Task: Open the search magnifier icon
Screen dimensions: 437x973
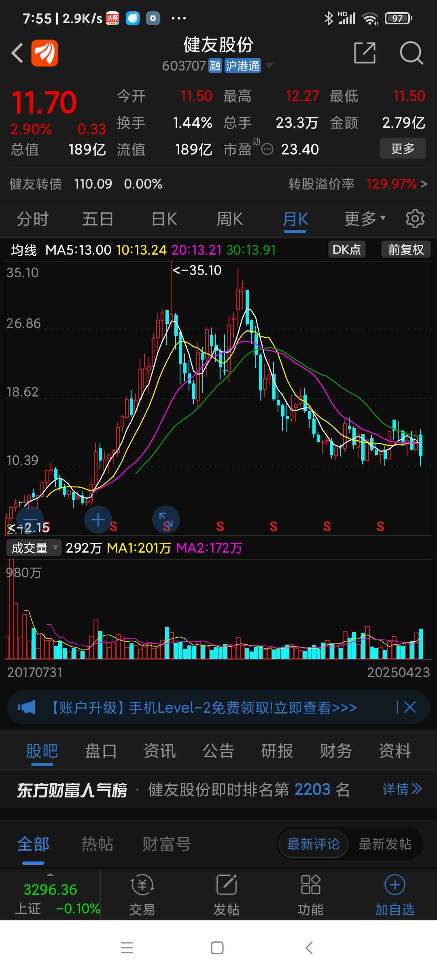Action: [411, 53]
